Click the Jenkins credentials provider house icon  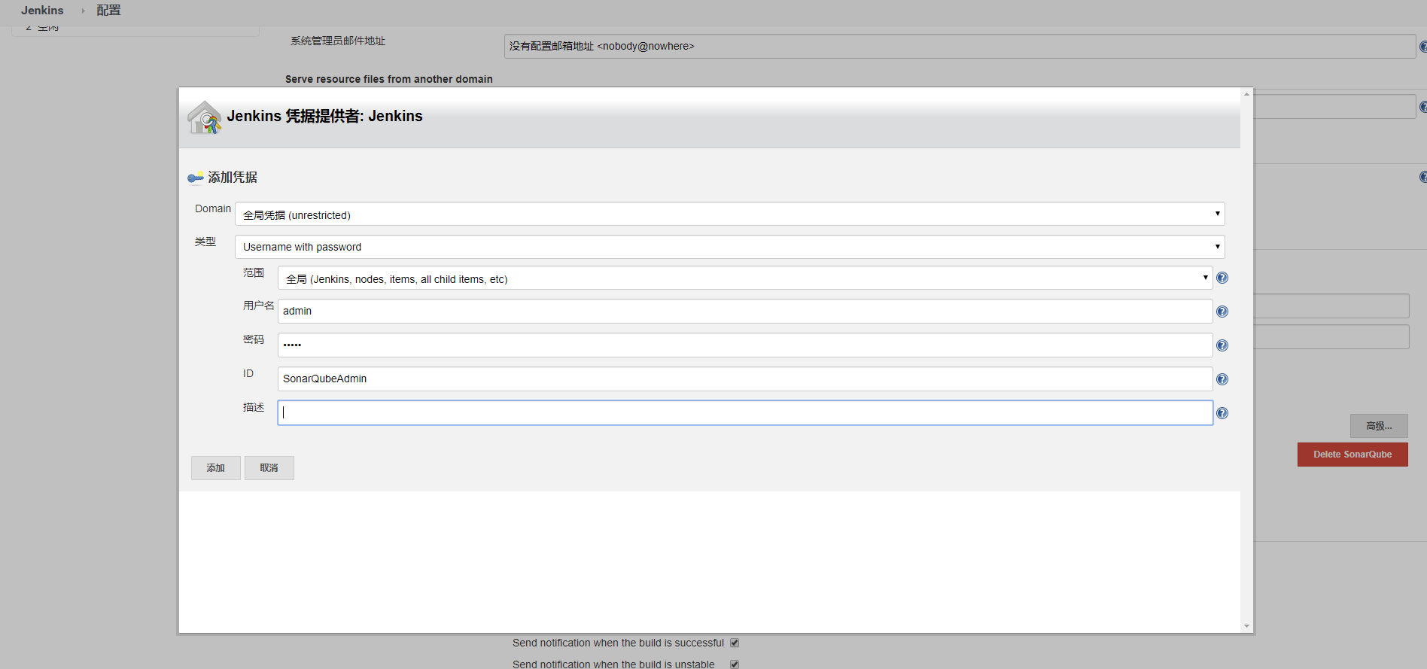204,117
